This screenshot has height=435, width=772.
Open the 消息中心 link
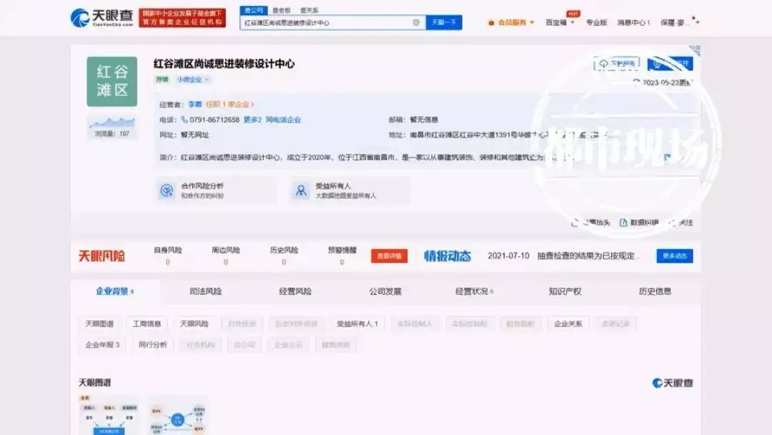[x=633, y=23]
